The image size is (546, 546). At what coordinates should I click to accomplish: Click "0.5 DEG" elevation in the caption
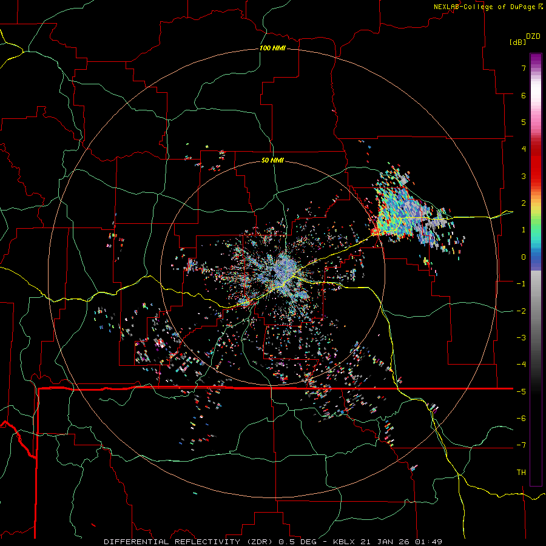pyautogui.click(x=298, y=542)
